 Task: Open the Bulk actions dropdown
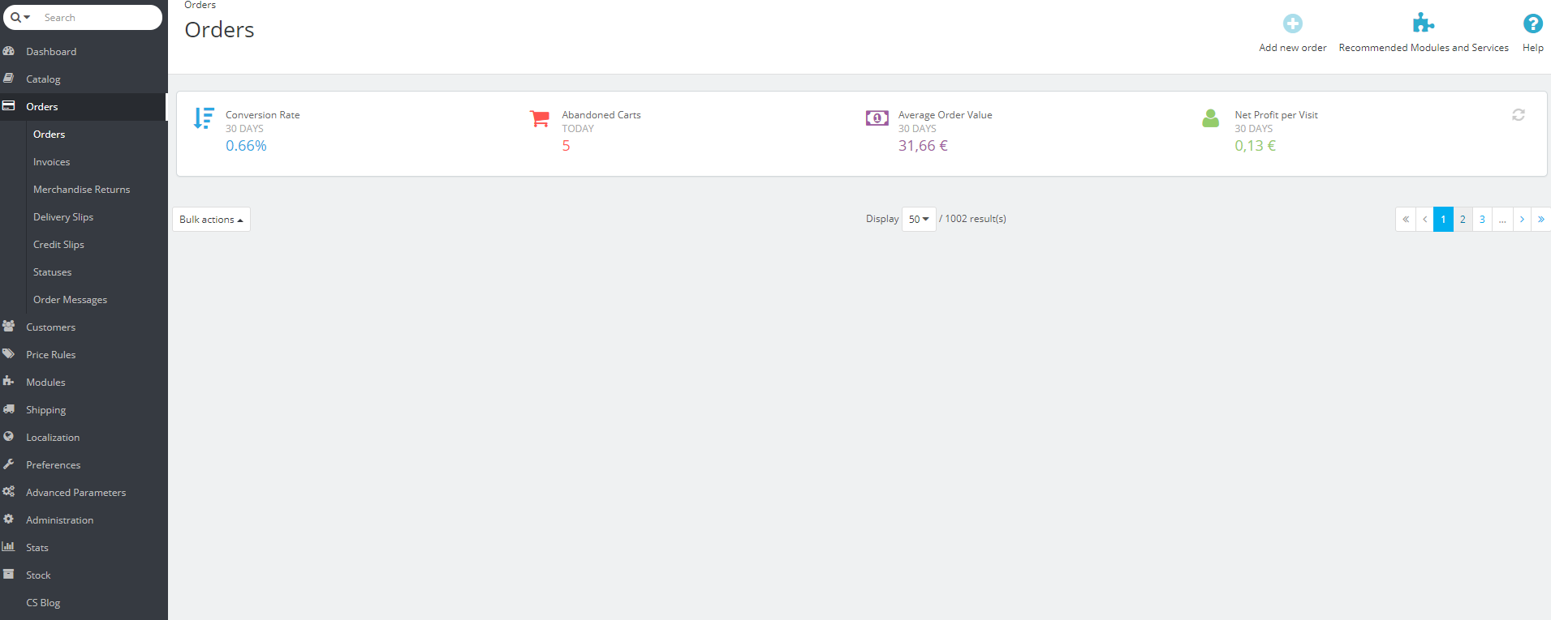[211, 220]
